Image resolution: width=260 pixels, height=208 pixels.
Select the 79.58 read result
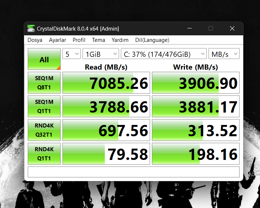tap(106, 154)
